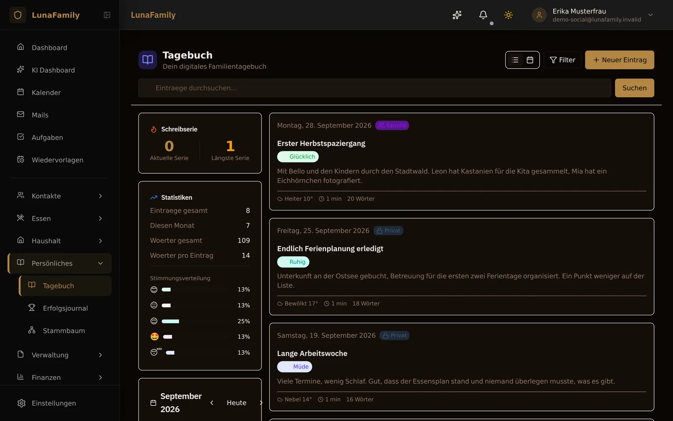Click the LunaFamily shield logo

(18, 15)
